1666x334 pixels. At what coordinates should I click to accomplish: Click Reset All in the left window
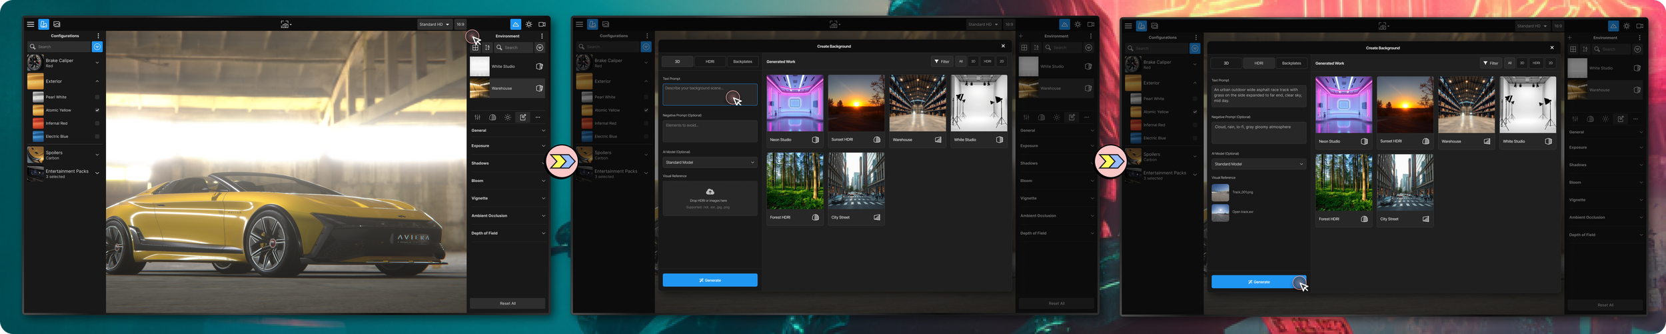(508, 303)
